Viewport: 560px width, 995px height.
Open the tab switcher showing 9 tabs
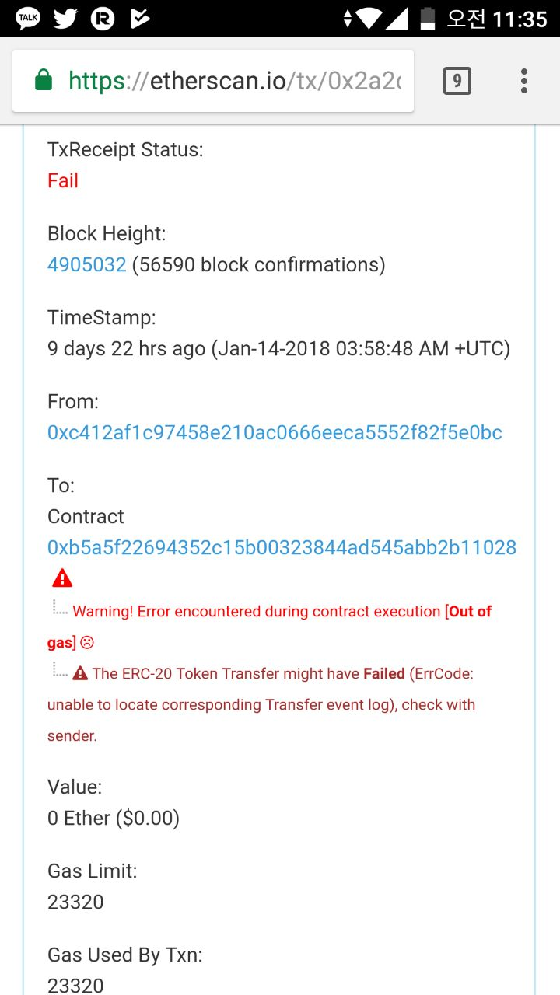coord(457,80)
